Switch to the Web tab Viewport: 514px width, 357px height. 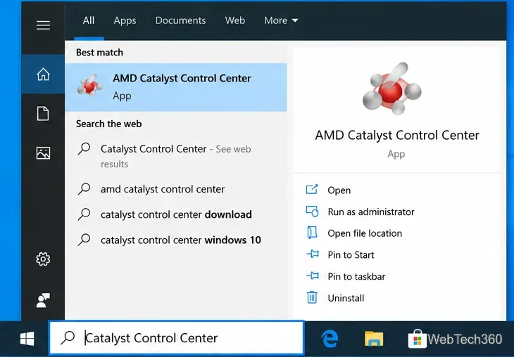coord(234,20)
